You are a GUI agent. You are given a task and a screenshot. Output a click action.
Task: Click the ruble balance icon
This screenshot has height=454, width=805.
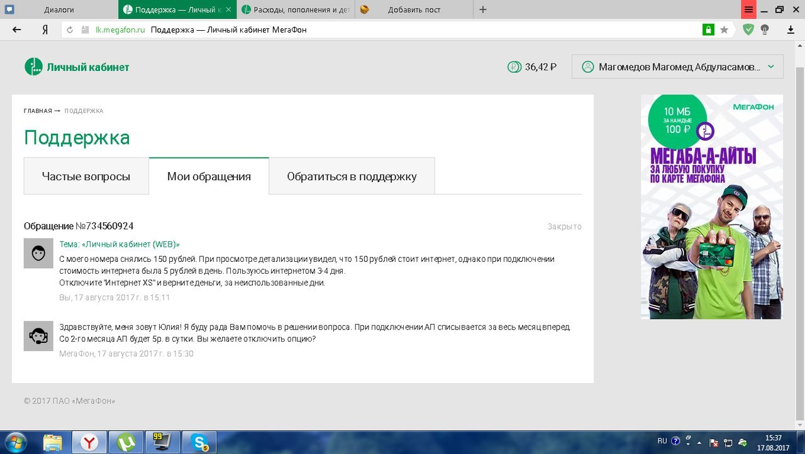click(514, 67)
